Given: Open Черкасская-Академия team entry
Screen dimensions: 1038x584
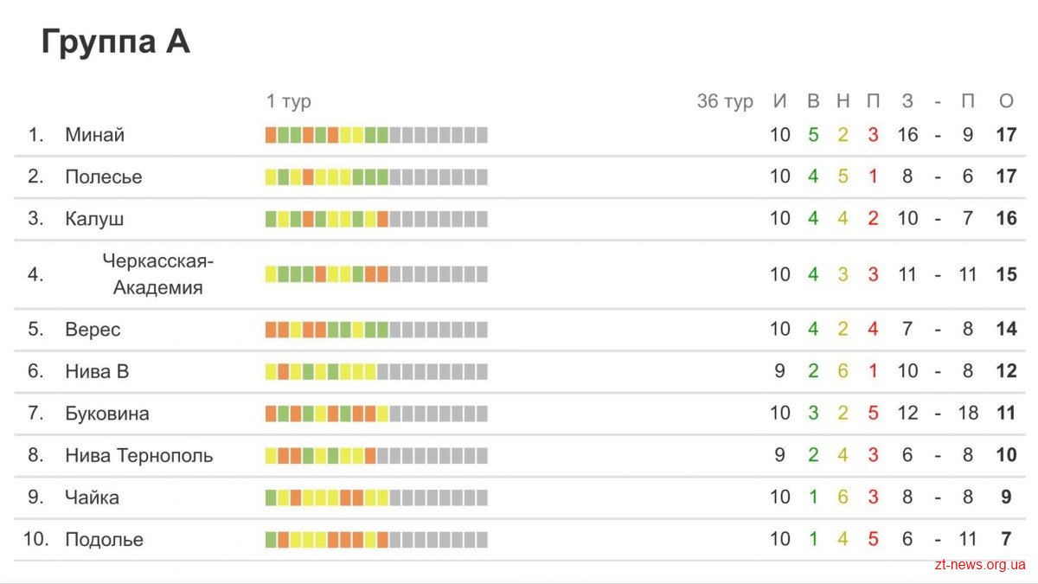Looking at the screenshot, I should [157, 274].
